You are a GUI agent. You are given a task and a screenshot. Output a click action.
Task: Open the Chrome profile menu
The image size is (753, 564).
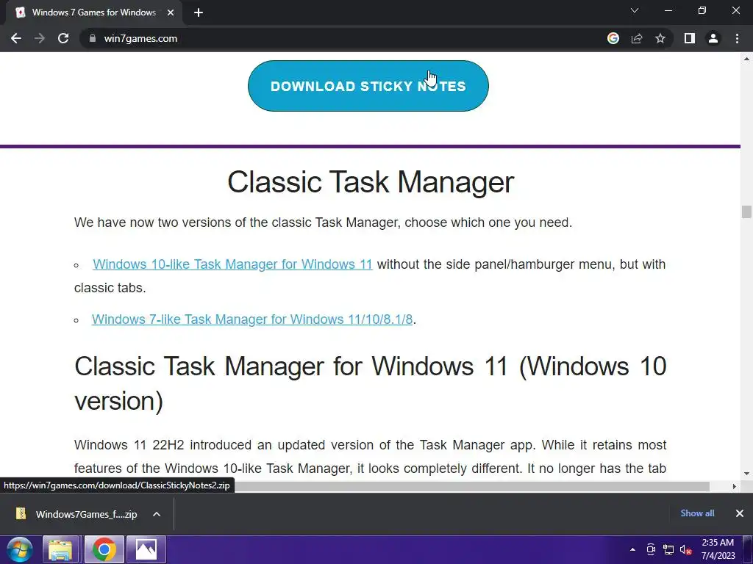point(713,38)
